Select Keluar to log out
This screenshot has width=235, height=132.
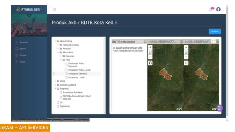(x=22, y=62)
